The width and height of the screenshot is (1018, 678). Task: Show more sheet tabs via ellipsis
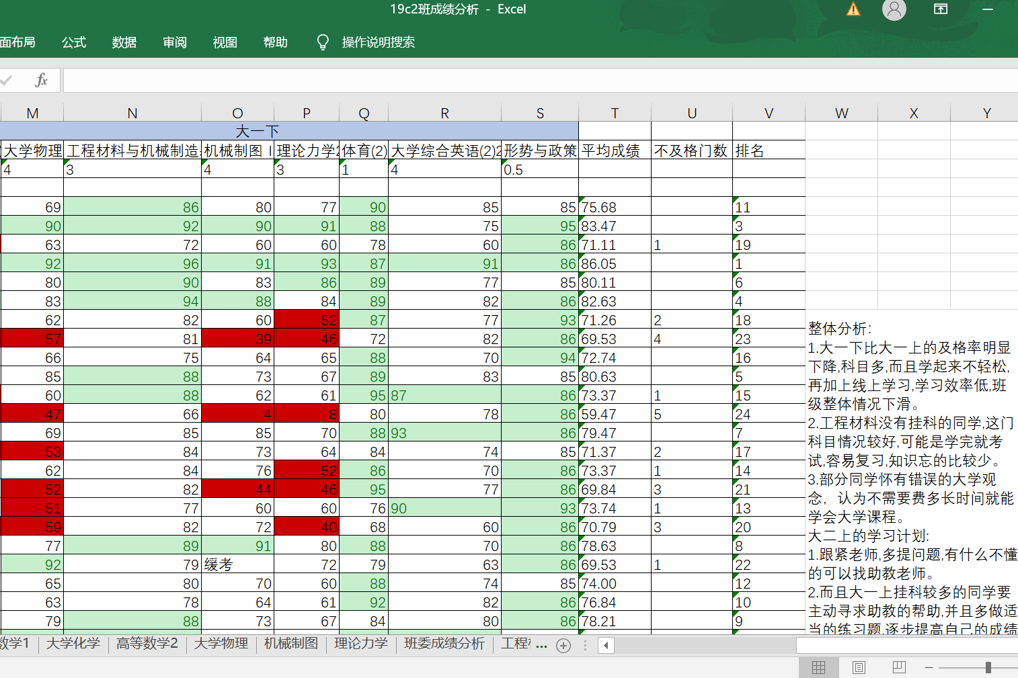[541, 645]
